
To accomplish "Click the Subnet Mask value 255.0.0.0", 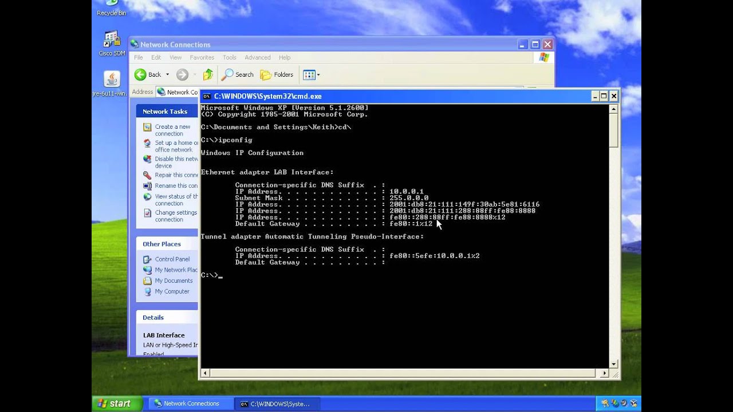I will click(409, 198).
